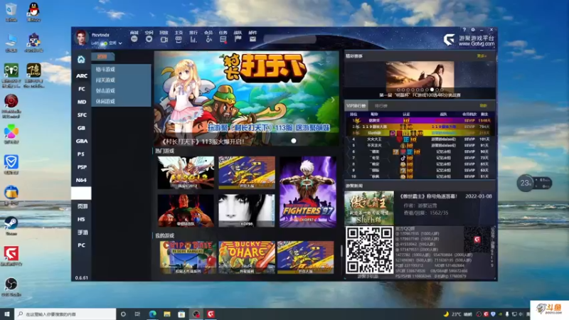Click the 刷新 refresh link in ranking panel

point(483,105)
